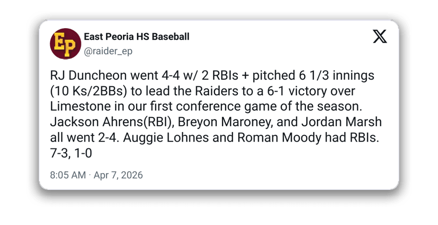The image size is (438, 225).
Task: Click the name Breyon Maroney
Action: click(x=203, y=122)
